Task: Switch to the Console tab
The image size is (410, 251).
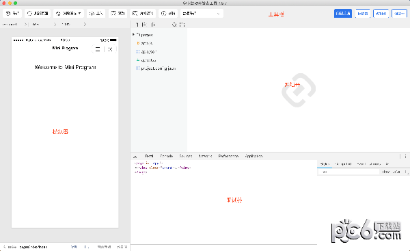Action: pos(166,156)
